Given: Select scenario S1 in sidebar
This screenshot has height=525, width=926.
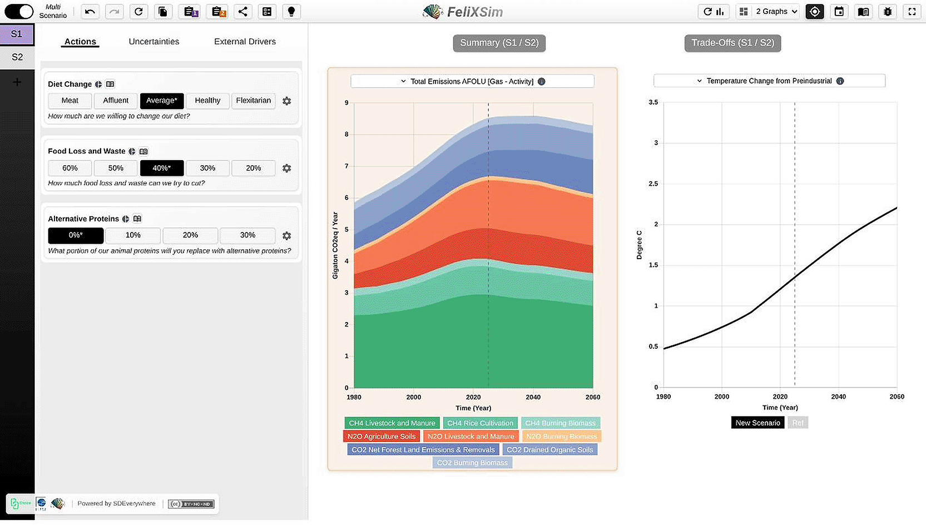Looking at the screenshot, I should coord(17,34).
